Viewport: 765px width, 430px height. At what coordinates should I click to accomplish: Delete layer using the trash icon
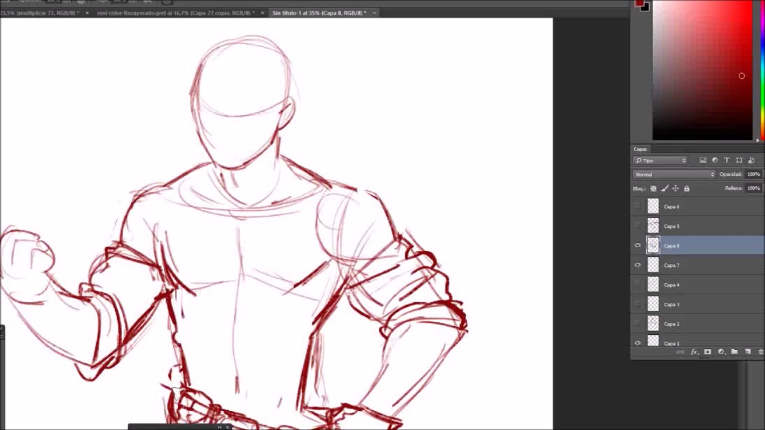761,352
